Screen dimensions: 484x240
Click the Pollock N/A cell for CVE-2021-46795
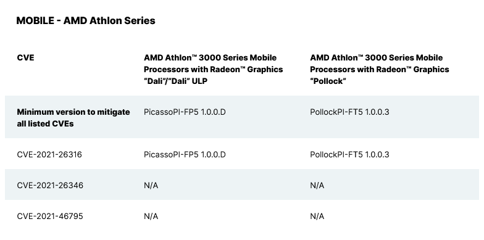tap(317, 216)
